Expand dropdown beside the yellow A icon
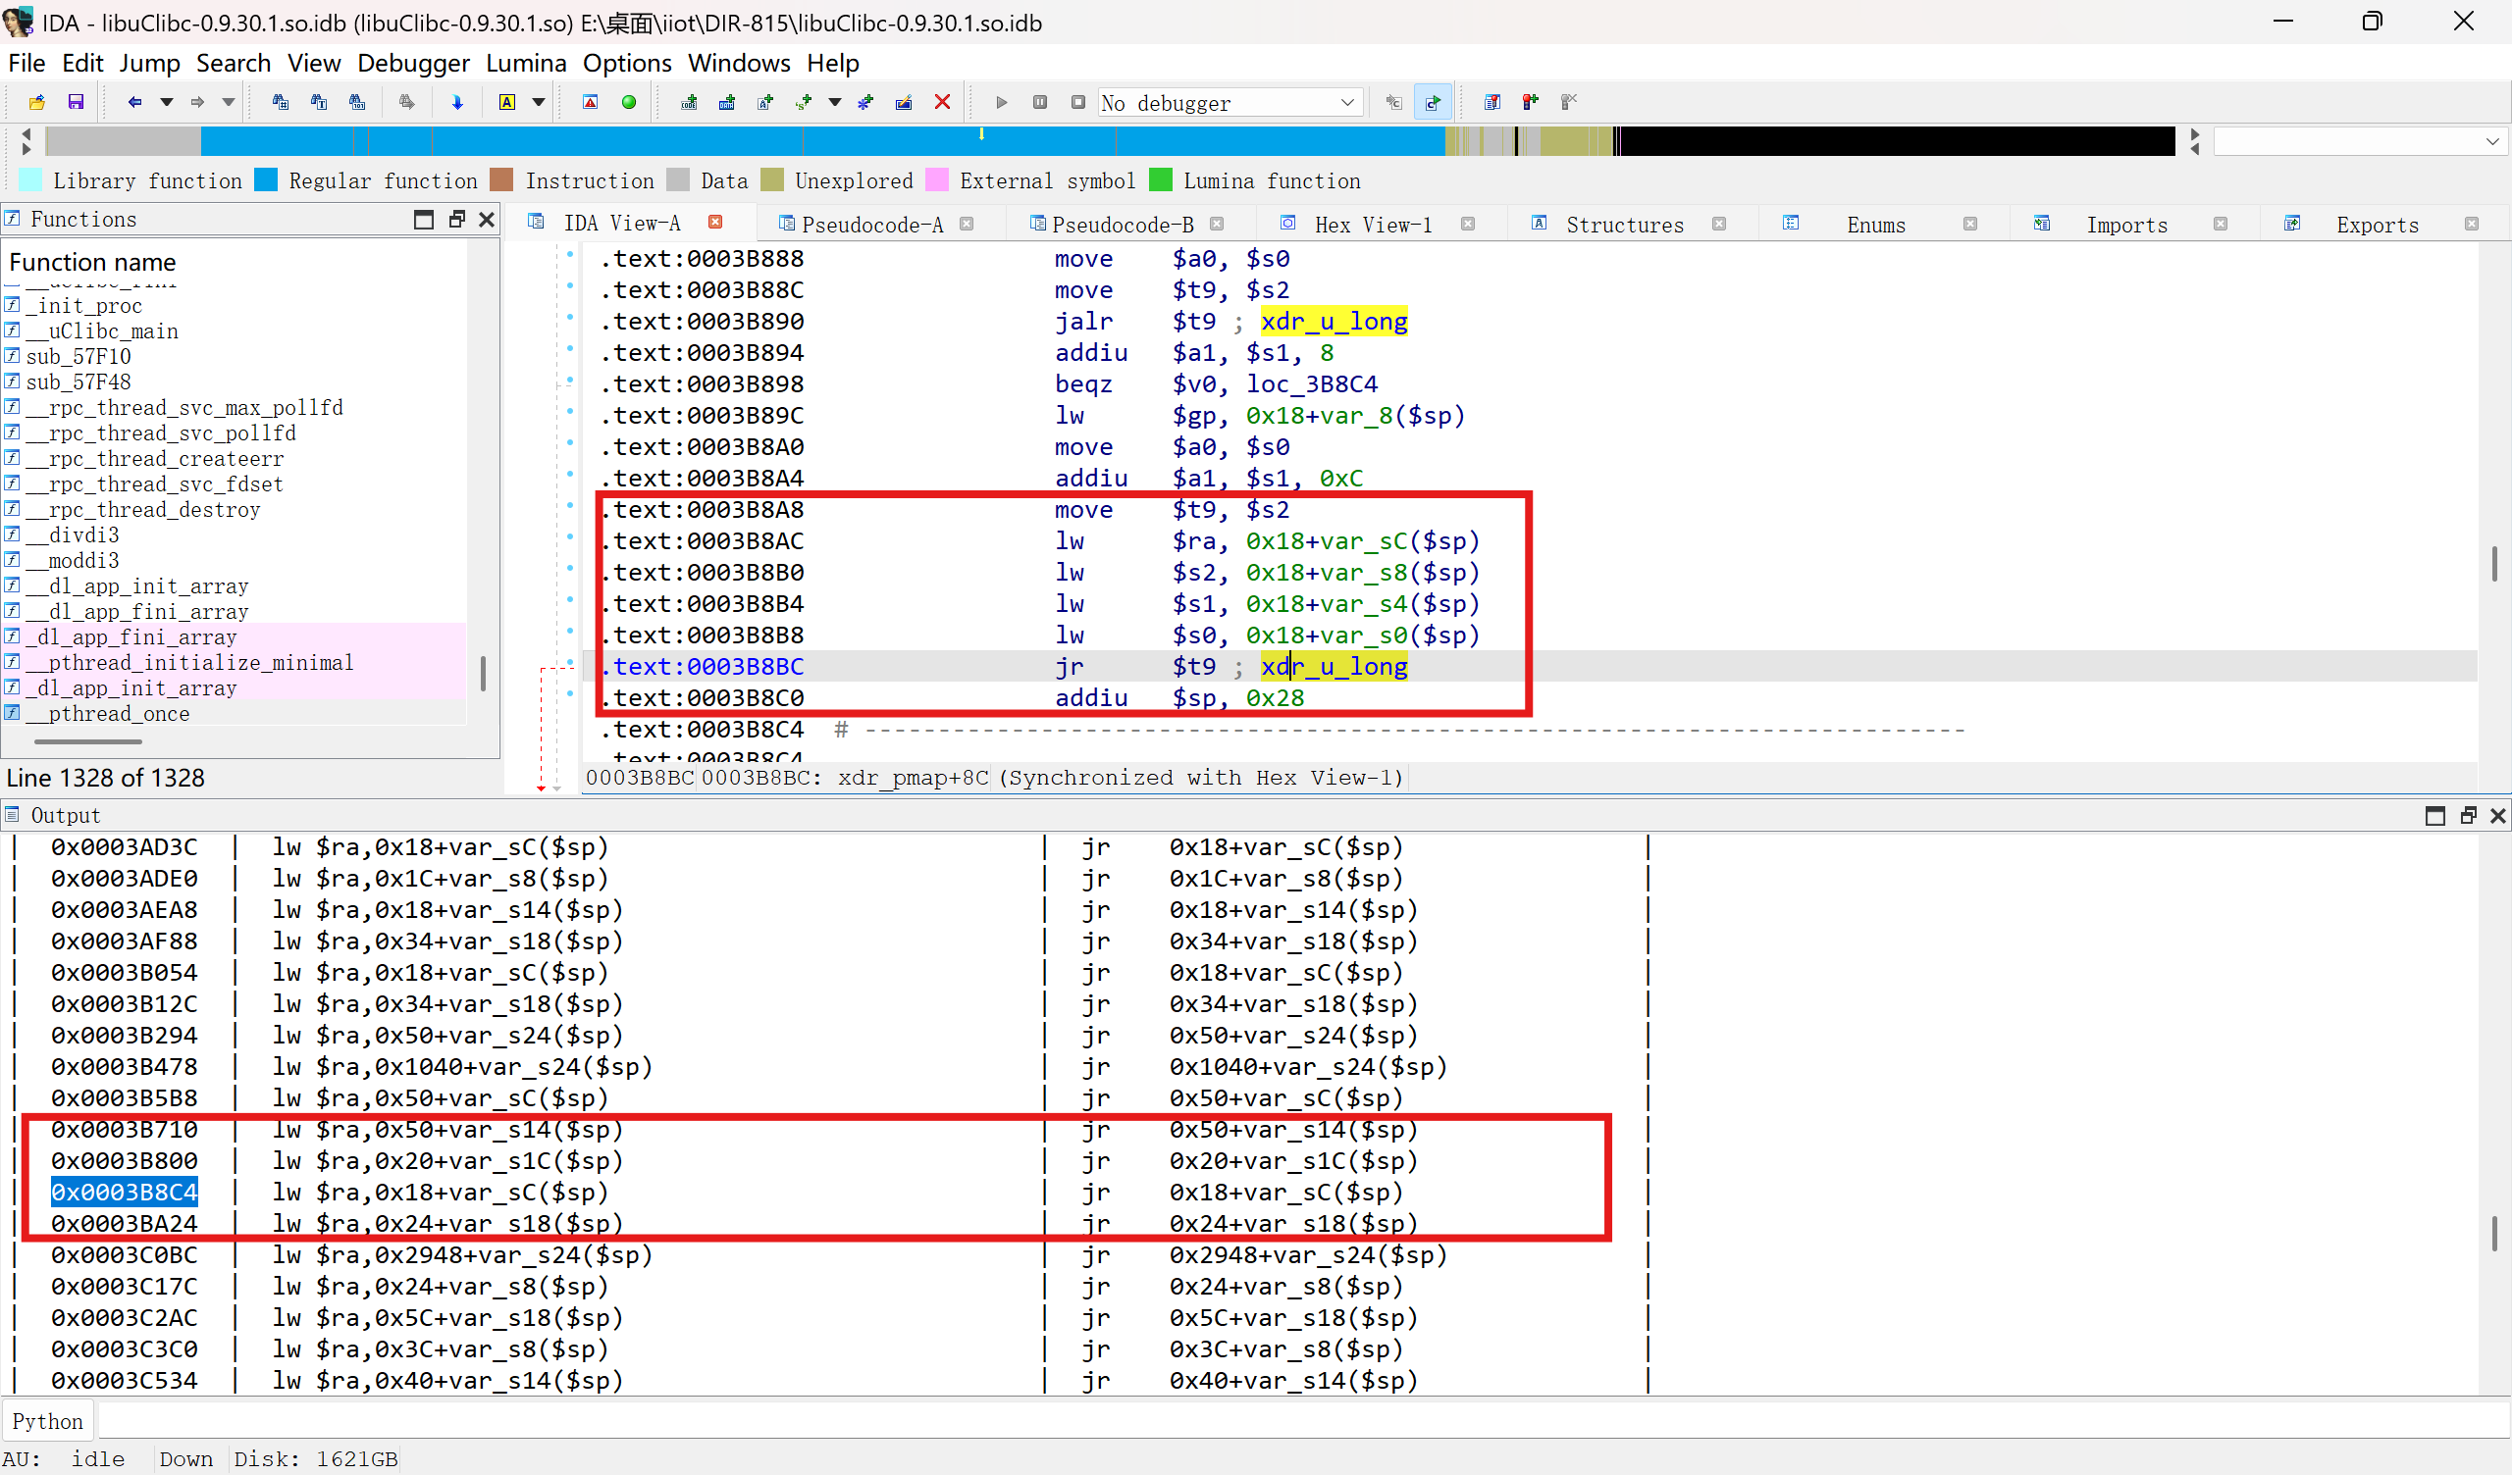2512x1475 pixels. click(x=539, y=103)
